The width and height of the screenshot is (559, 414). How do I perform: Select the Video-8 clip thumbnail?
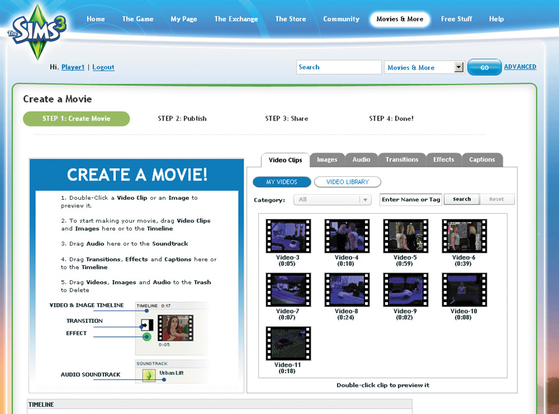click(347, 289)
